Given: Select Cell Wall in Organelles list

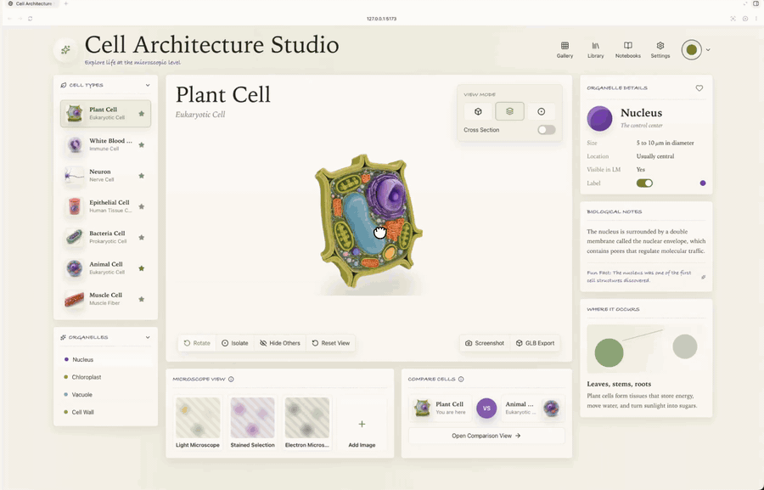Looking at the screenshot, I should (105, 413).
